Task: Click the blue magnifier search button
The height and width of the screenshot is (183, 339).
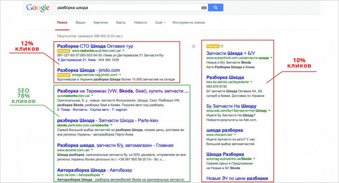Action: [x=216, y=8]
